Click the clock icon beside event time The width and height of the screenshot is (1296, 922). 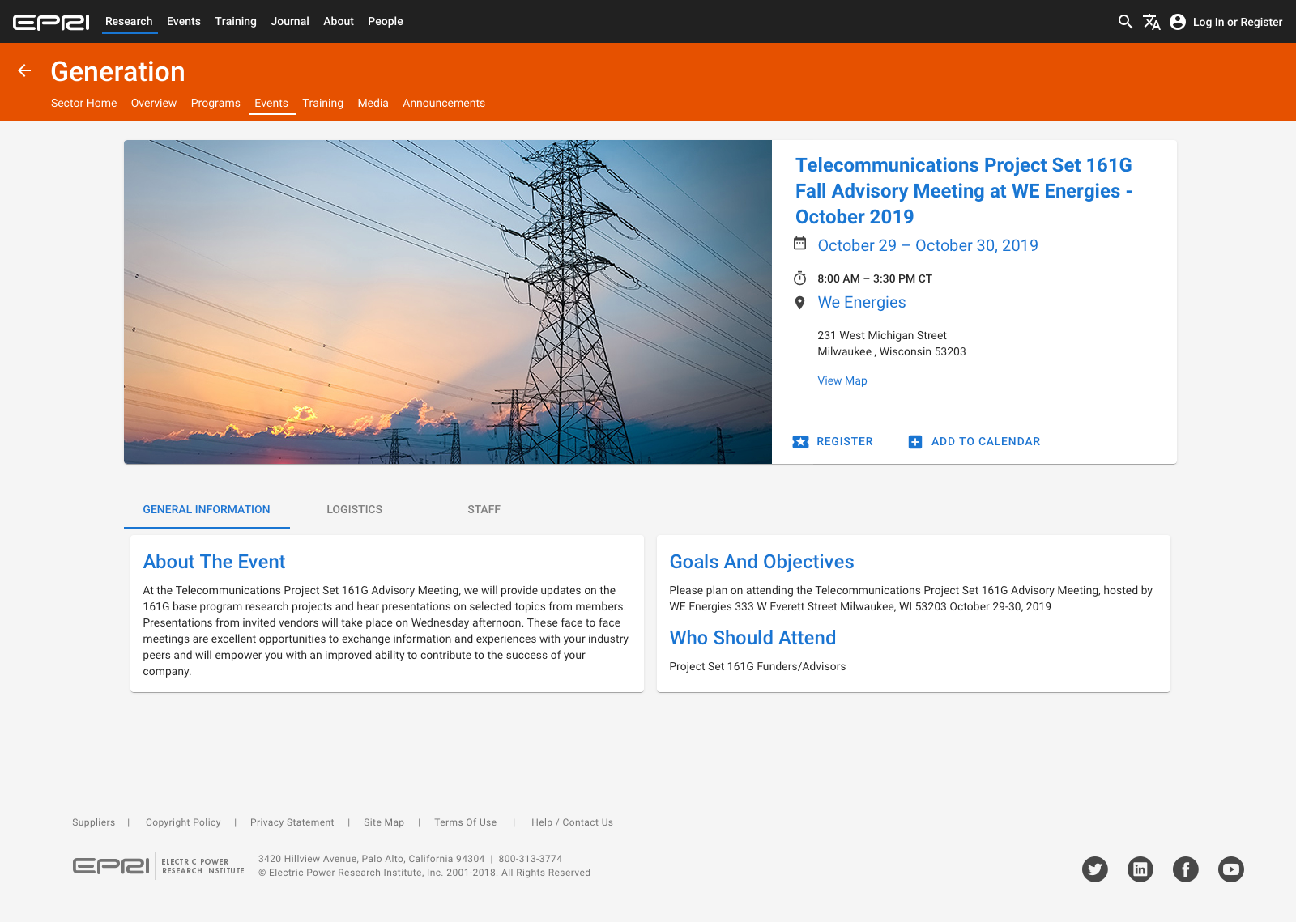pyautogui.click(x=799, y=278)
